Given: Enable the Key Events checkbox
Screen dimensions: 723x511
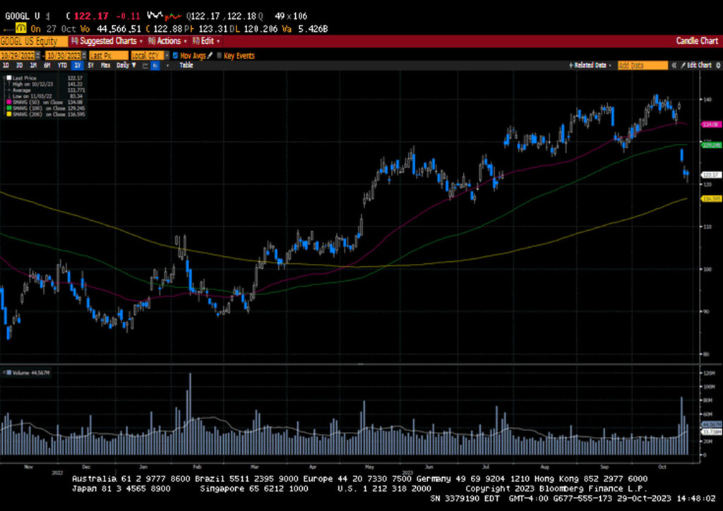Looking at the screenshot, I should pyautogui.click(x=220, y=55).
